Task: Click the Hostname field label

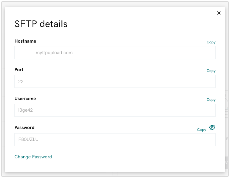Action: [x=25, y=41]
